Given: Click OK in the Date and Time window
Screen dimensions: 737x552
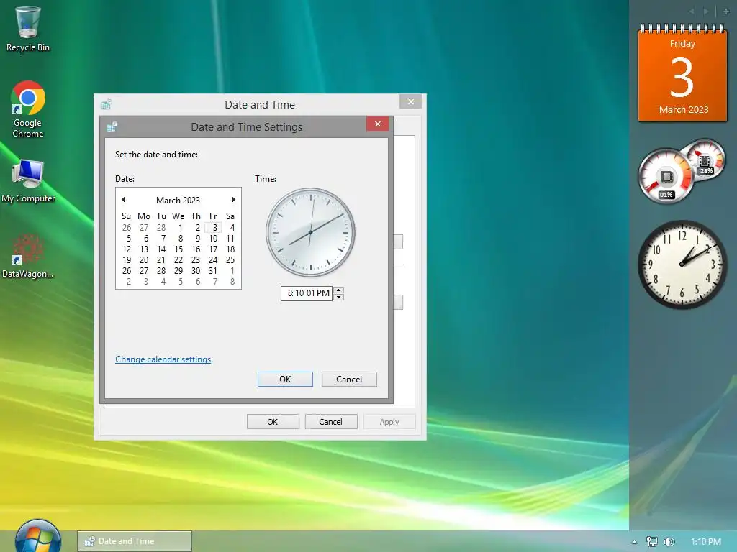Looking at the screenshot, I should coord(273,421).
